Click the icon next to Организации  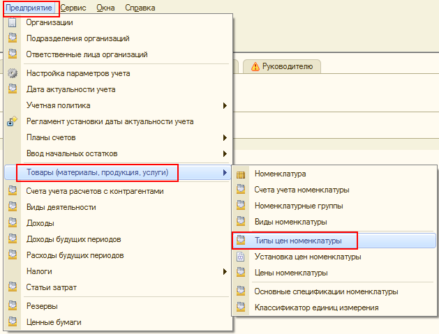[x=12, y=22]
